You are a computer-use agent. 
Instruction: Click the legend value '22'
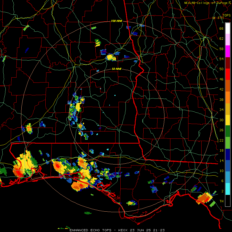[x=221, y=140]
